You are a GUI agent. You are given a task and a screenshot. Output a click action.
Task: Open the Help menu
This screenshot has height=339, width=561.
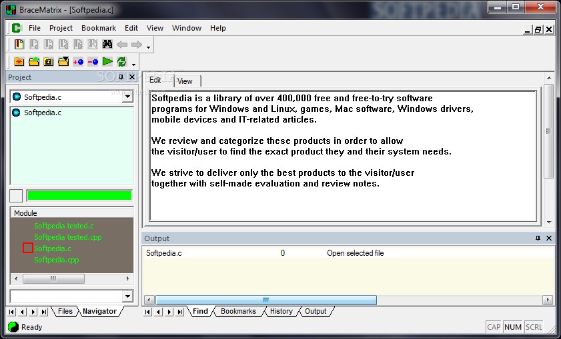[x=218, y=28]
